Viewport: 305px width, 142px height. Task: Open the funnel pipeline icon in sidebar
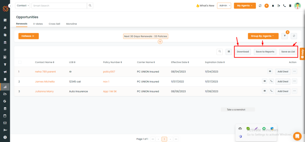(5, 64)
